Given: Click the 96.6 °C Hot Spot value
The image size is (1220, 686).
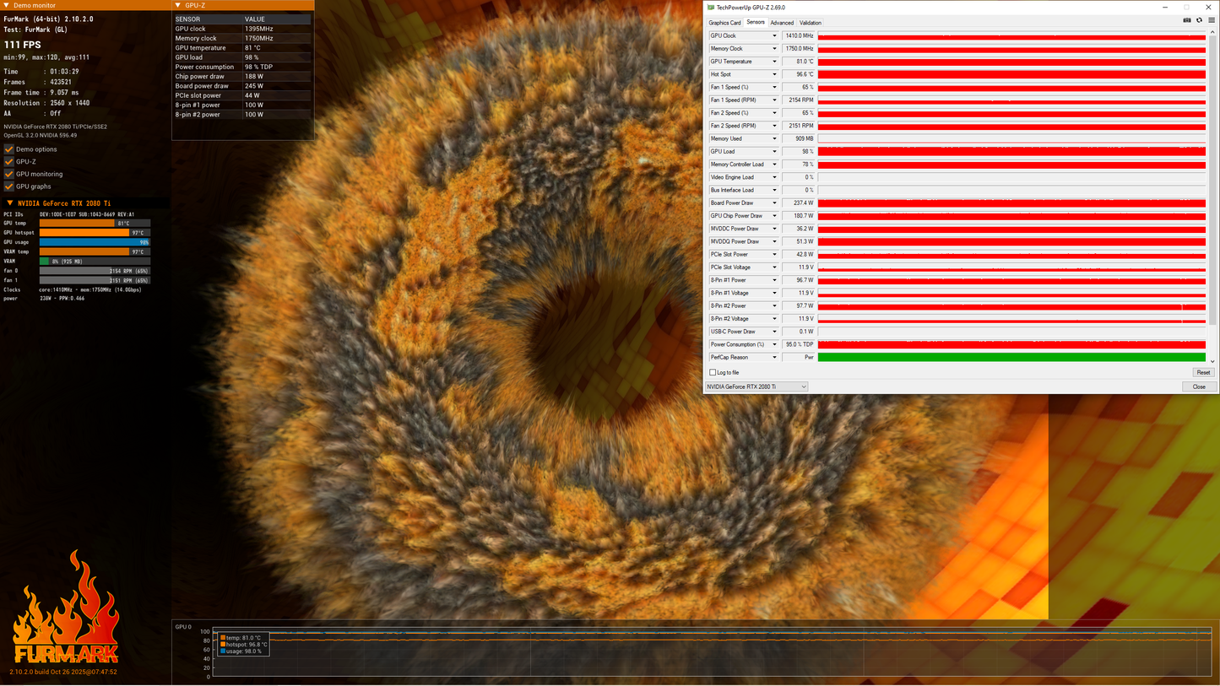Looking at the screenshot, I should point(799,74).
